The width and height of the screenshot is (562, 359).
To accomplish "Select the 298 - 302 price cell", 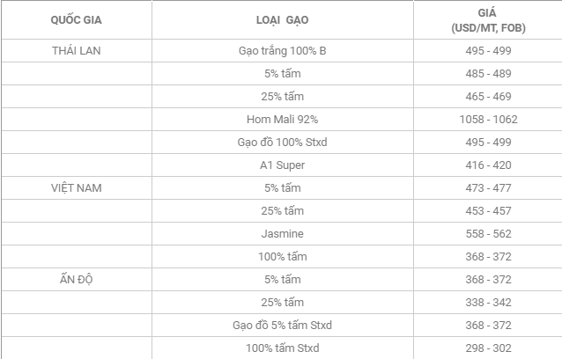I will (488, 348).
